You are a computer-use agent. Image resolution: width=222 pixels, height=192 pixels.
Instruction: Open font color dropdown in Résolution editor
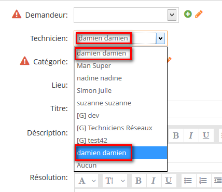coord(87,181)
